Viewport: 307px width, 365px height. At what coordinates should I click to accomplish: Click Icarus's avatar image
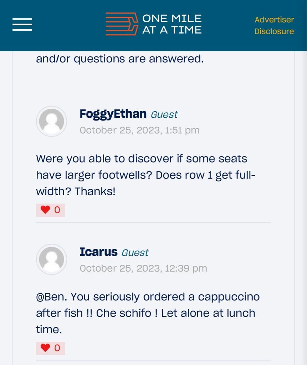[51, 259]
